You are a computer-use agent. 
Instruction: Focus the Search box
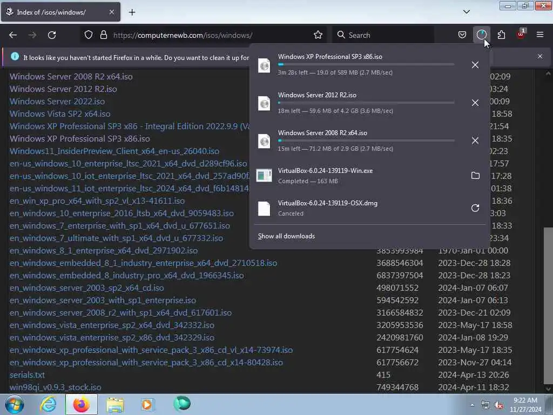383,35
